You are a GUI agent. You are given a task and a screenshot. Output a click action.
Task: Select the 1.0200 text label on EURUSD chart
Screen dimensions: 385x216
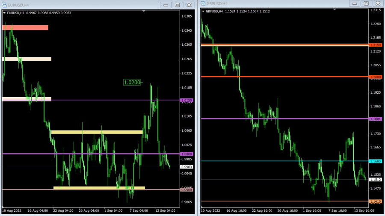pos(132,82)
